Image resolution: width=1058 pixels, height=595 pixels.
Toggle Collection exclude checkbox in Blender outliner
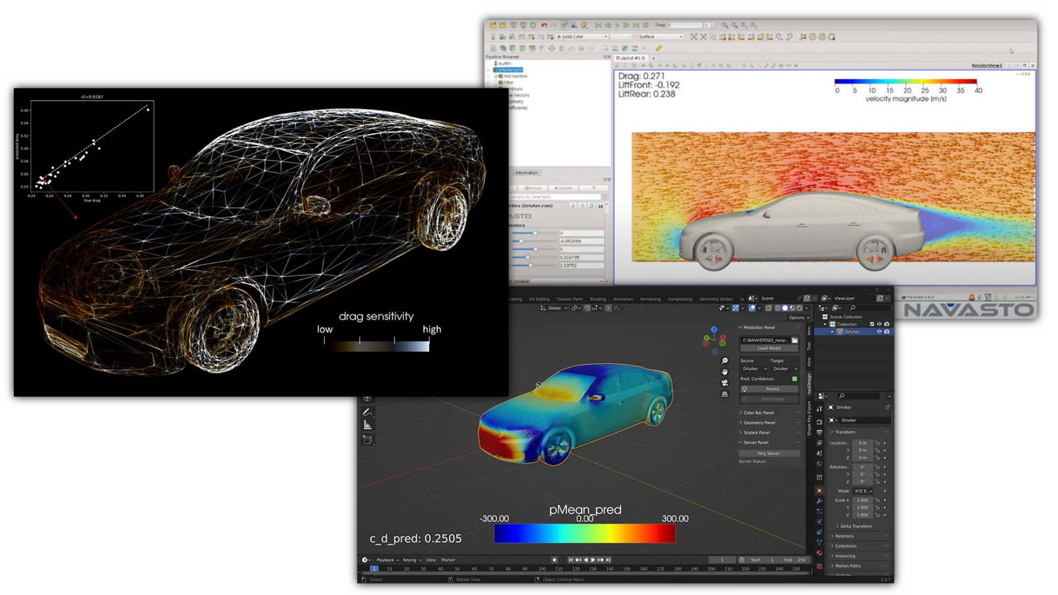pos(872,325)
